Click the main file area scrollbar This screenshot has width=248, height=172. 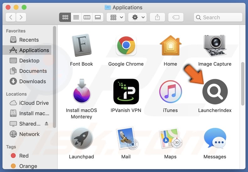click(243, 84)
